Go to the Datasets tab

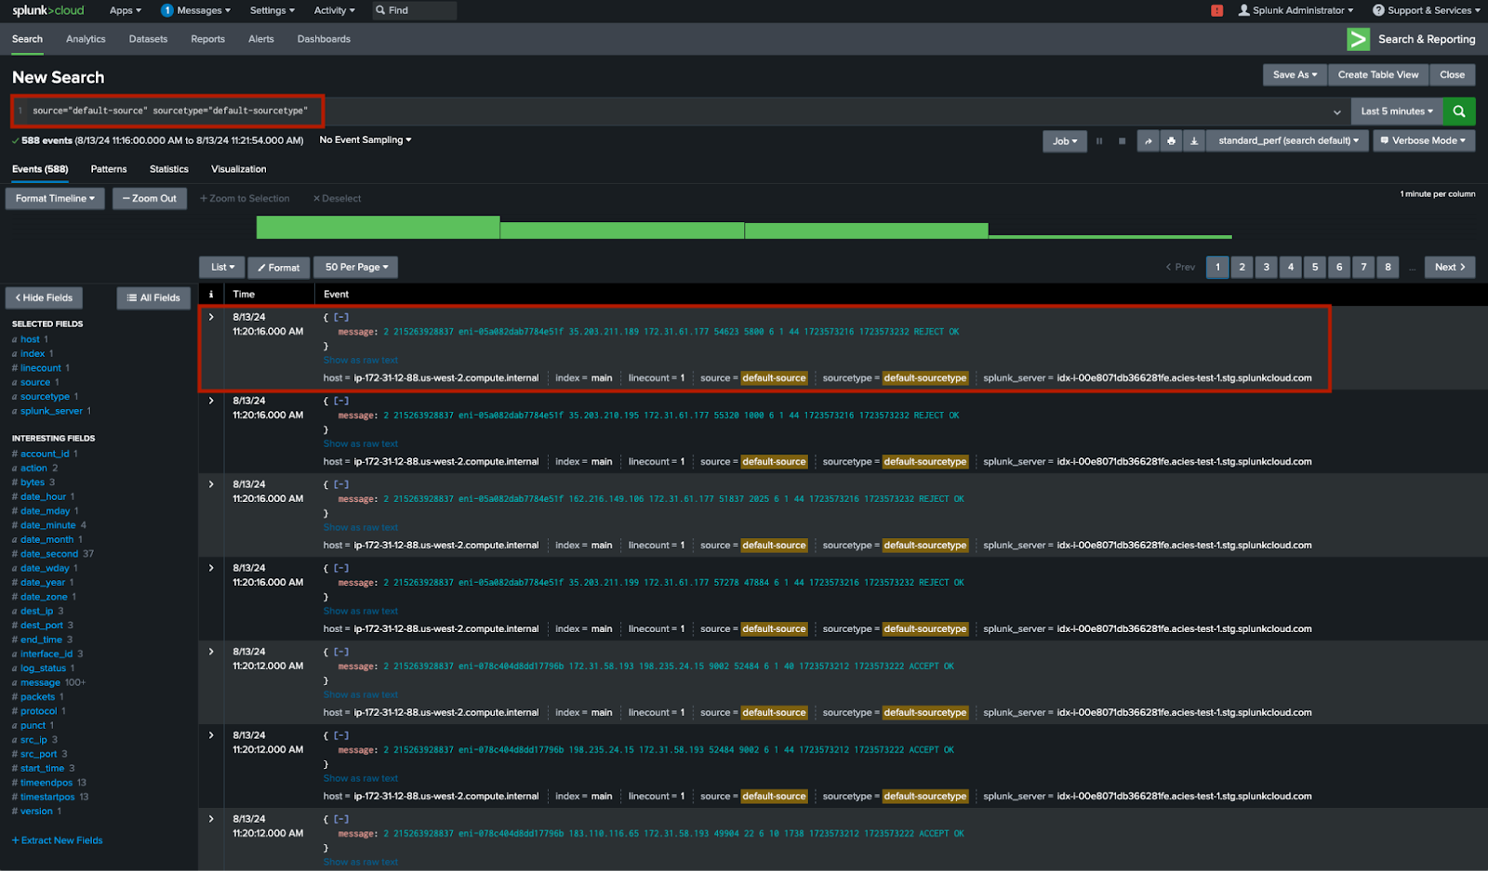pos(148,39)
